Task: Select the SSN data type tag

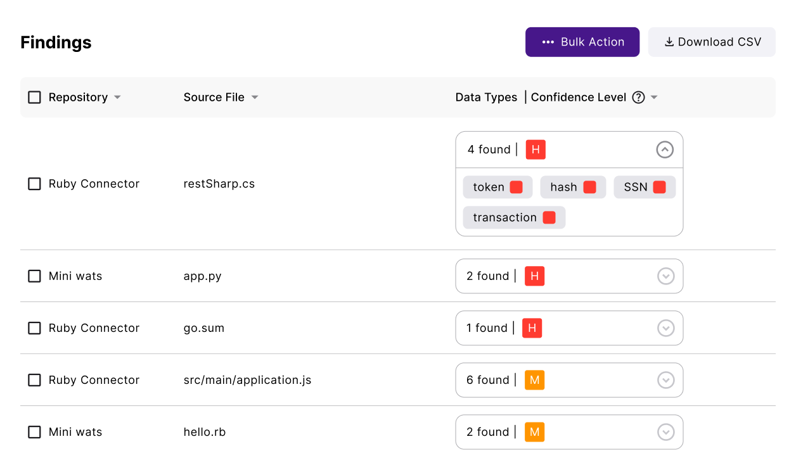Action: (x=645, y=187)
